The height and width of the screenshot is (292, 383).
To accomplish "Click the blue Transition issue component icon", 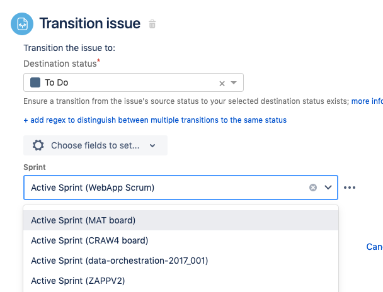I will [x=22, y=25].
